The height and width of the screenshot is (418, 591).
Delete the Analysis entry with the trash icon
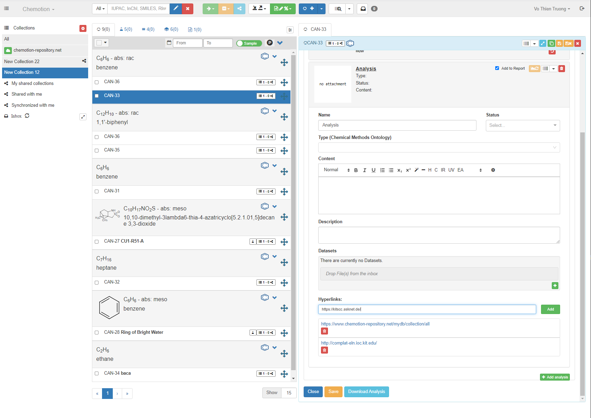[x=562, y=68]
